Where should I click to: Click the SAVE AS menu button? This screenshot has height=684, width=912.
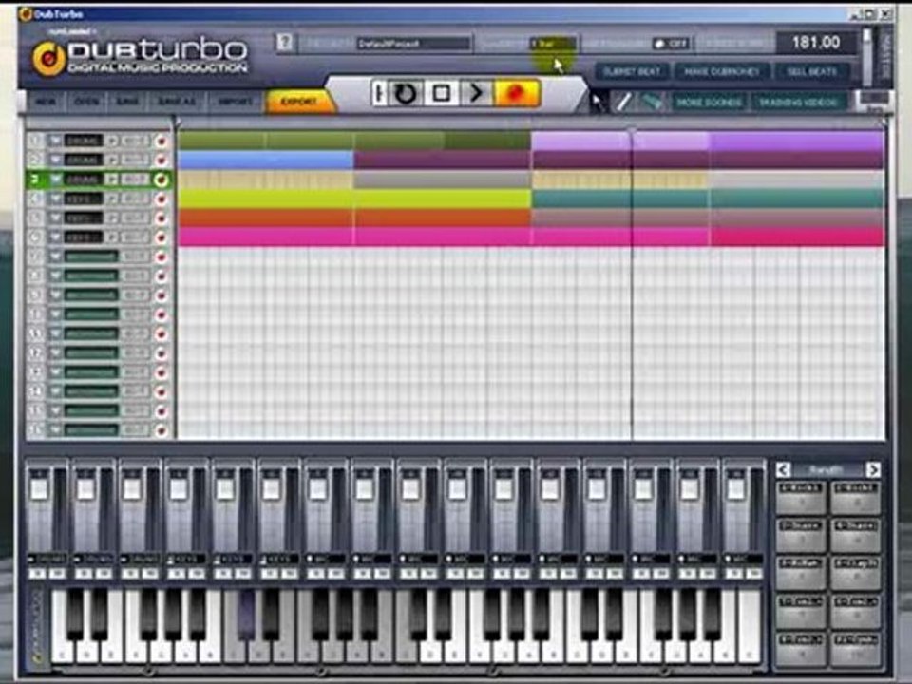pyautogui.click(x=177, y=102)
